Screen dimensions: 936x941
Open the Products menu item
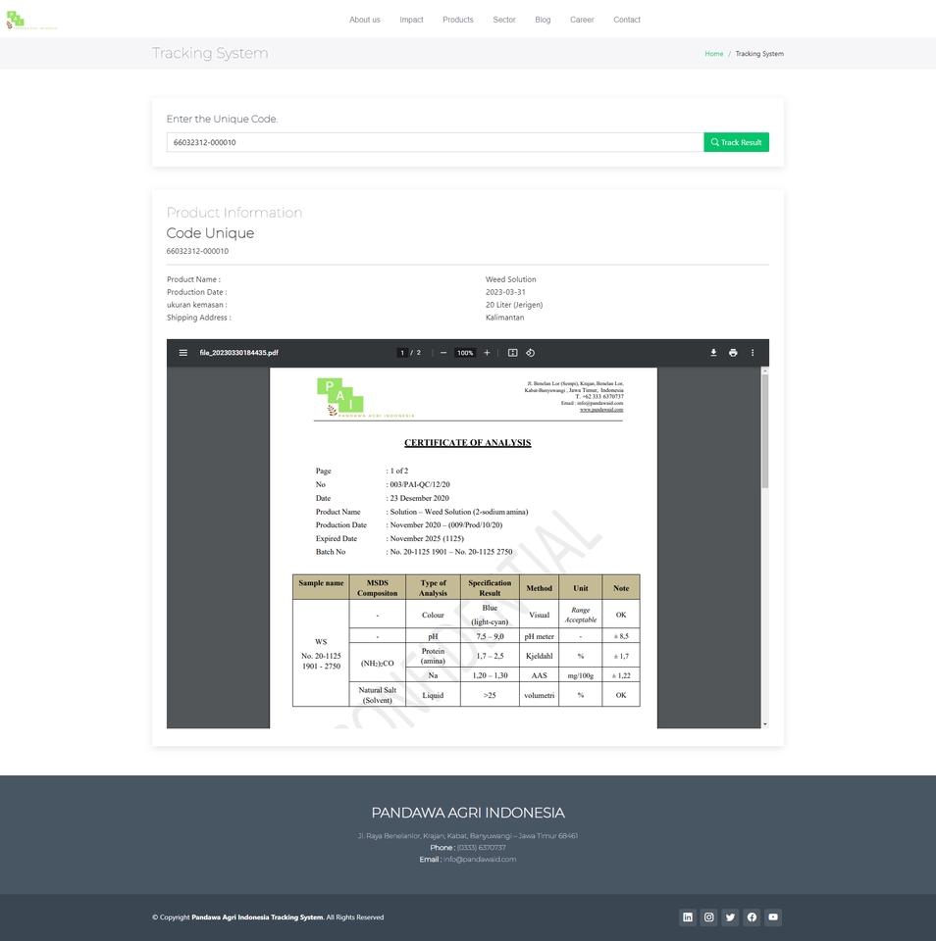458,20
